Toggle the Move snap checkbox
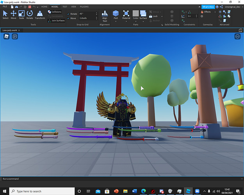 (68, 18)
